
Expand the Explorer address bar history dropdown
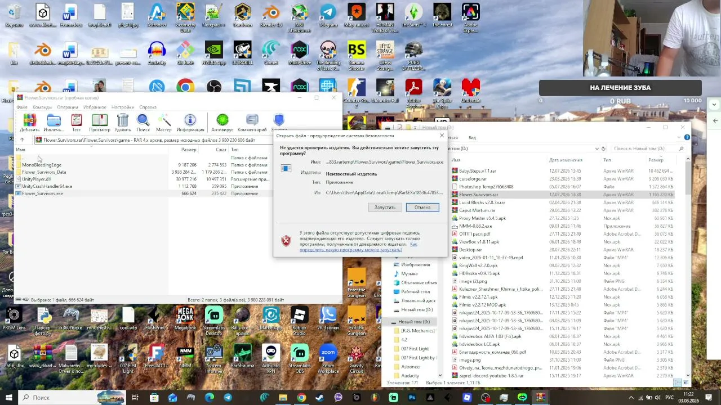pos(597,148)
